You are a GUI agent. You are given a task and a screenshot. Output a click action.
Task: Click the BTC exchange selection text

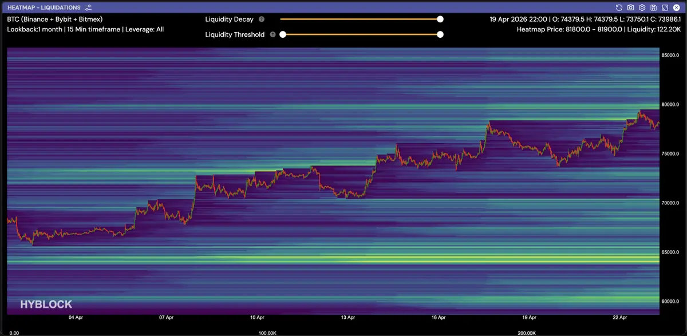coord(55,19)
